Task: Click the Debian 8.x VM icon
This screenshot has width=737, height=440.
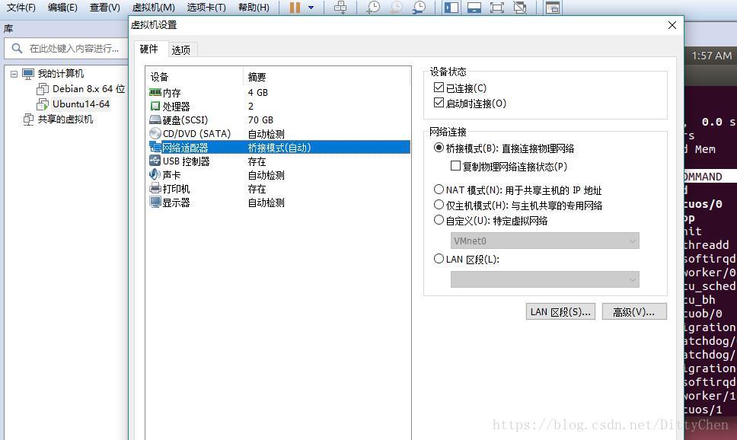Action: tap(43, 89)
